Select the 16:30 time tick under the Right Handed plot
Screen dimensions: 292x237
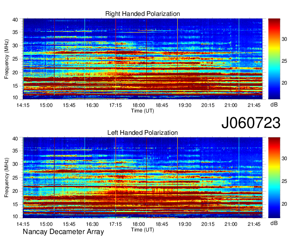(92, 105)
